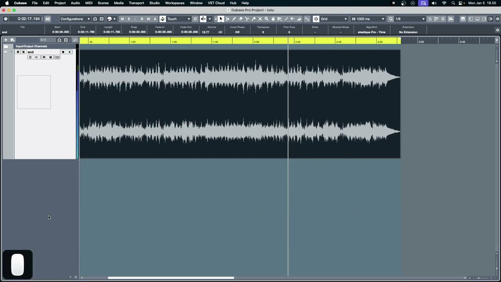Screen dimensions: 501x282
Task: Mute the snd track
Action: tap(18, 52)
